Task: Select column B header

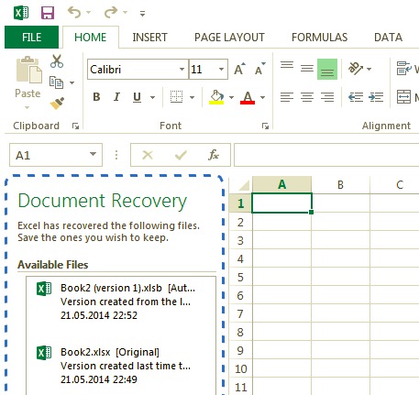Action: (x=340, y=184)
